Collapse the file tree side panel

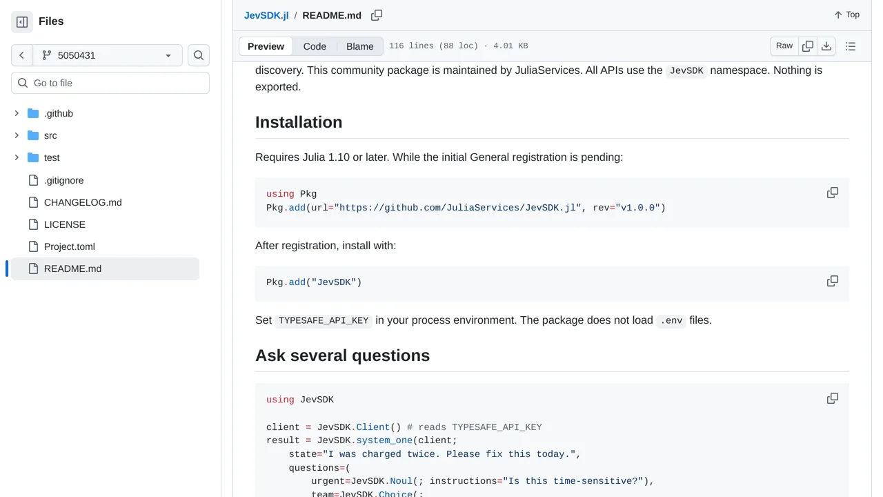[x=22, y=22]
